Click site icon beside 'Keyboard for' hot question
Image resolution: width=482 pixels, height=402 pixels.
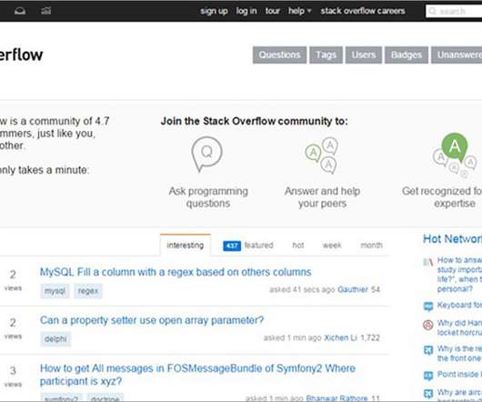(428, 307)
